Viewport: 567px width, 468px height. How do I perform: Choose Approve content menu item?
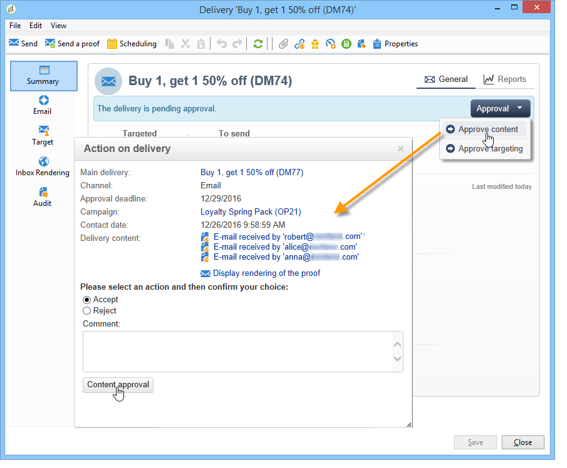coord(484,130)
